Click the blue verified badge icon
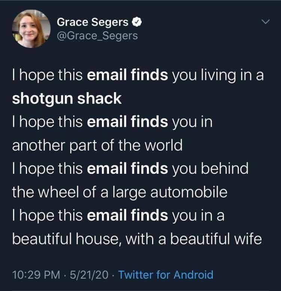This screenshot has width=281, height=291. click(x=137, y=23)
